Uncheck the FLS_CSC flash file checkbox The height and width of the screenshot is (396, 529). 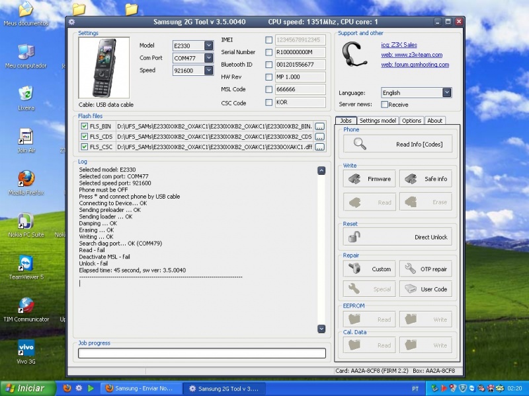(85, 147)
